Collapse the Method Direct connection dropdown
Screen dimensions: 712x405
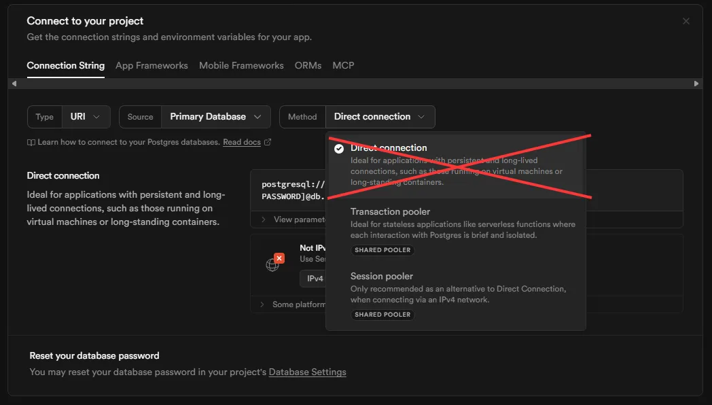[380, 117]
